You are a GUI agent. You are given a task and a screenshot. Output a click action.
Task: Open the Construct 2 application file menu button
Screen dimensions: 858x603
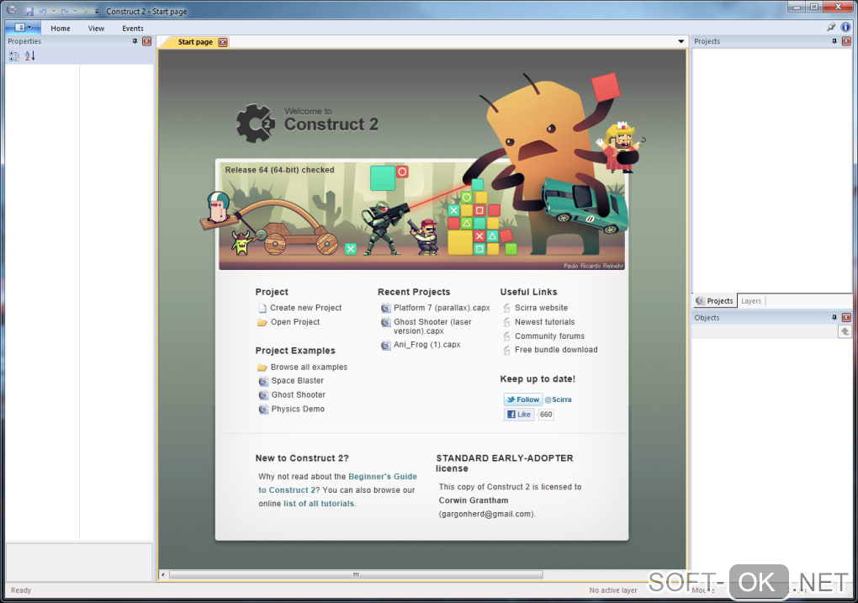pos(23,28)
